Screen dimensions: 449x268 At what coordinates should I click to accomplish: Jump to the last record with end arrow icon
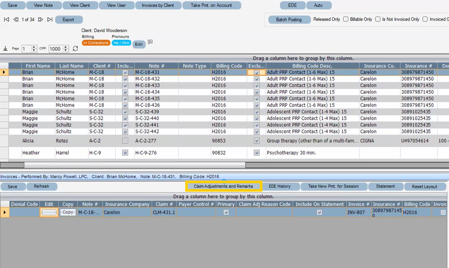click(x=50, y=20)
